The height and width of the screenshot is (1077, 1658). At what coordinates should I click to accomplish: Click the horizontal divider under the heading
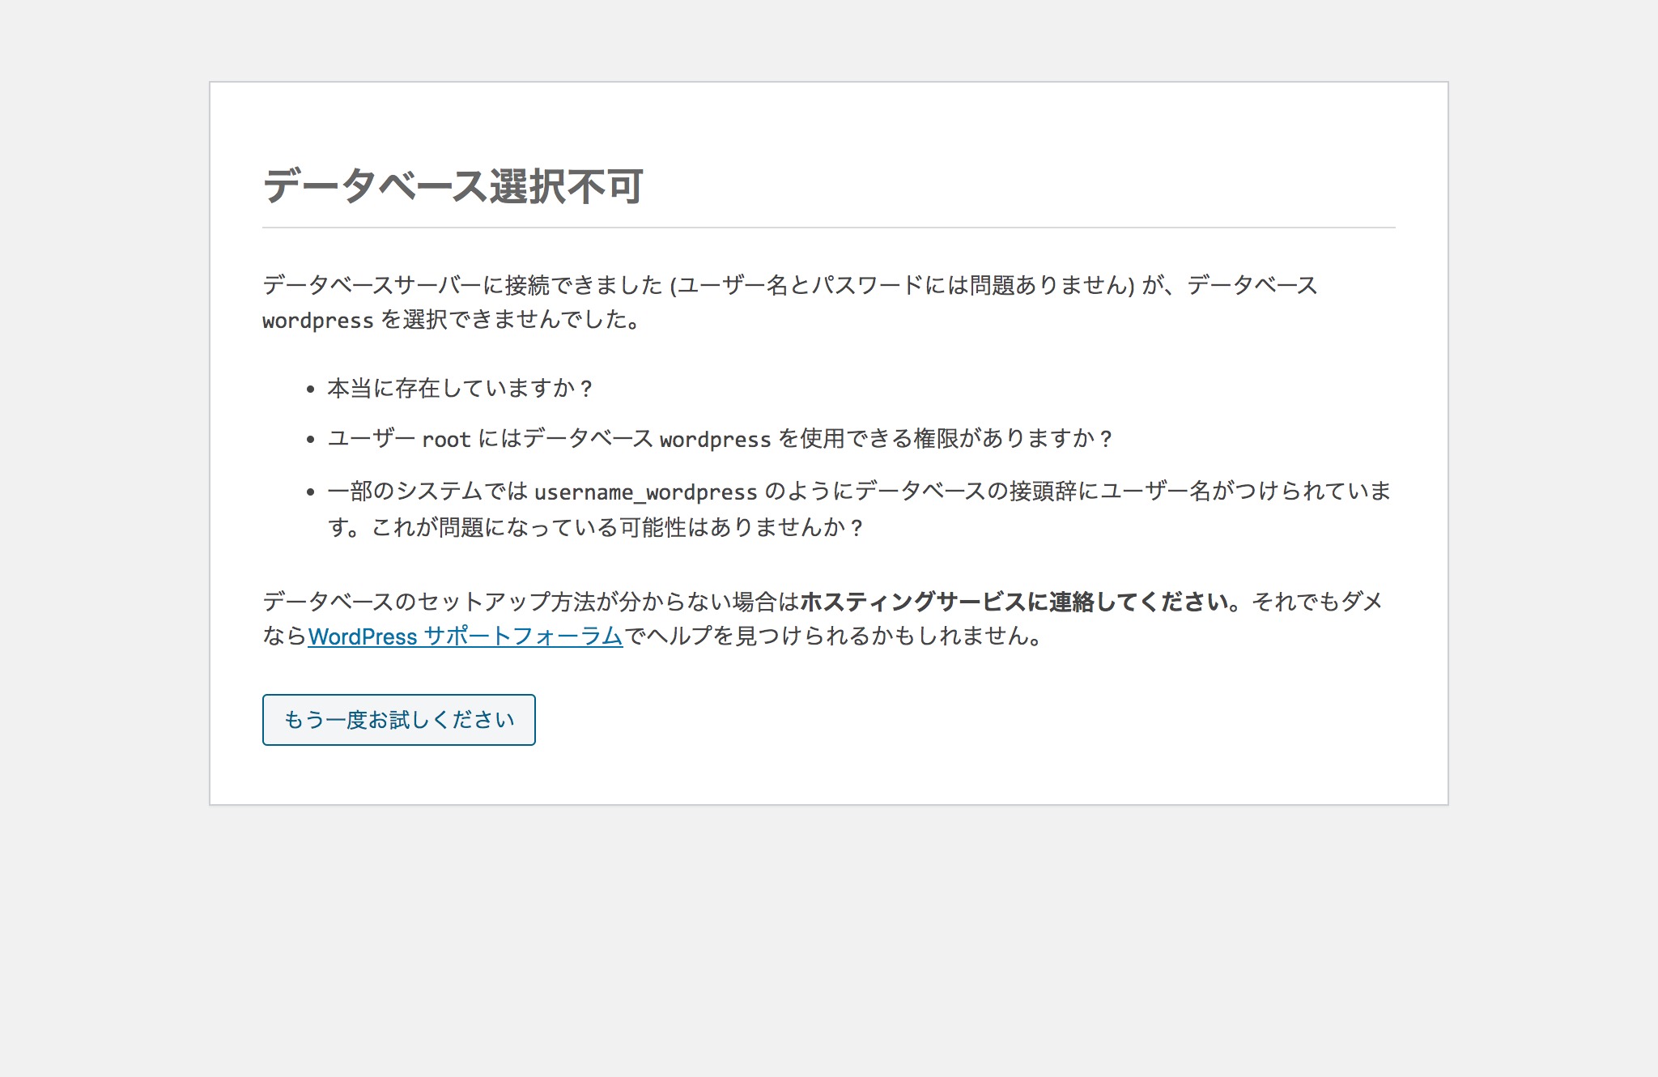pyautogui.click(x=828, y=228)
